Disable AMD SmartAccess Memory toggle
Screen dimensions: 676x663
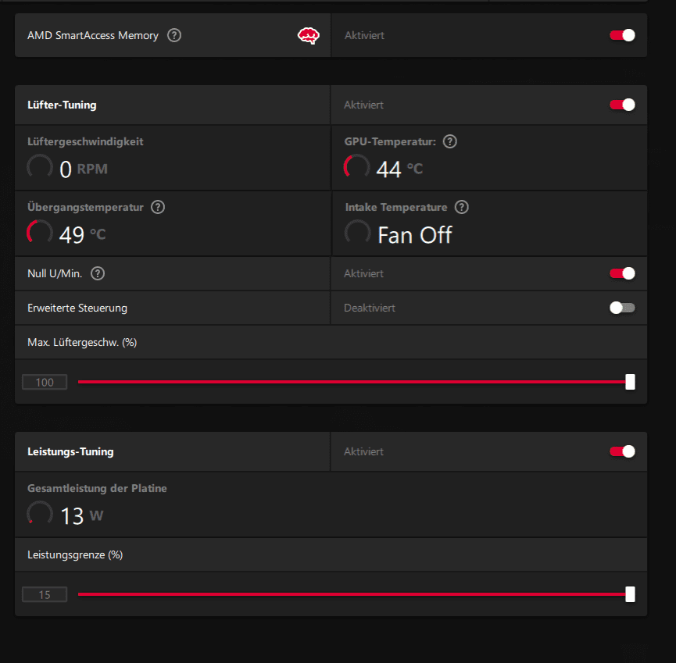pos(622,35)
